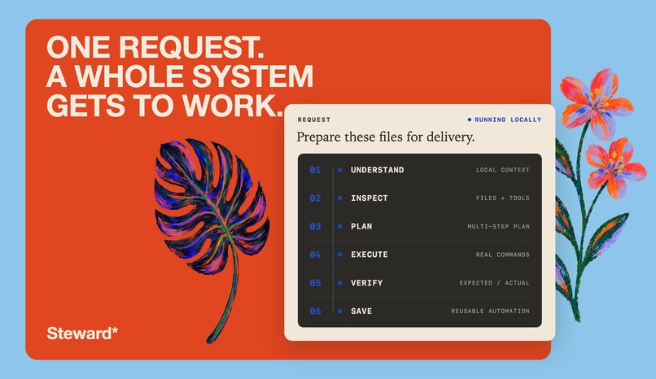Click the step number 04
The image size is (656, 379).
tap(315, 255)
